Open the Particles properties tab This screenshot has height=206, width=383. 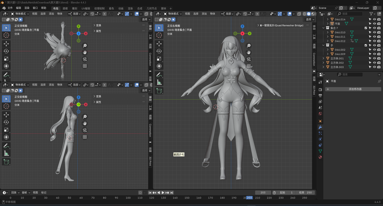320,133
